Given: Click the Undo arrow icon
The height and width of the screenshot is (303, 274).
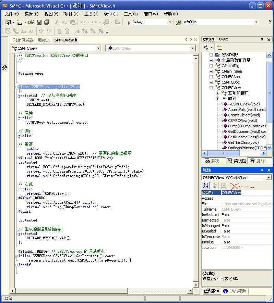Looking at the screenshot, I should 83,22.
